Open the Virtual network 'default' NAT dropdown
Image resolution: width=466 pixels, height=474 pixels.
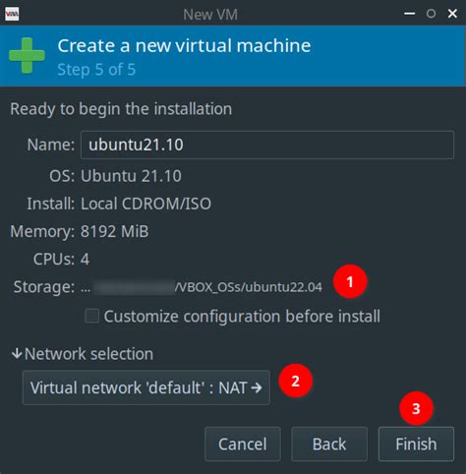click(146, 387)
